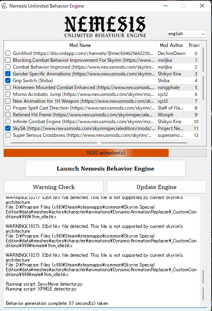Image resolution: width=212 pixels, height=311 pixels.
Task: Uncheck the SkySA mod checkbox
Action: coord(8,128)
